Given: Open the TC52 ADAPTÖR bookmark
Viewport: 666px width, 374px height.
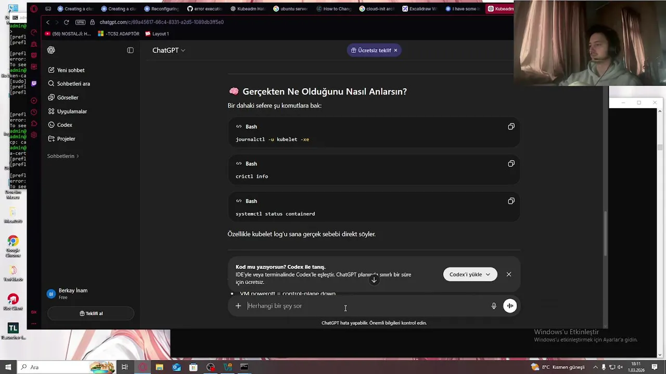Looking at the screenshot, I should pos(119,34).
